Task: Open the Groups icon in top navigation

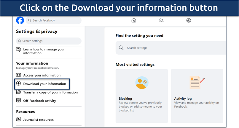Action: (189, 20)
